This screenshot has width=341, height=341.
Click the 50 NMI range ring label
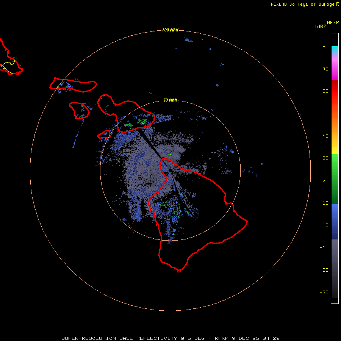170,100
